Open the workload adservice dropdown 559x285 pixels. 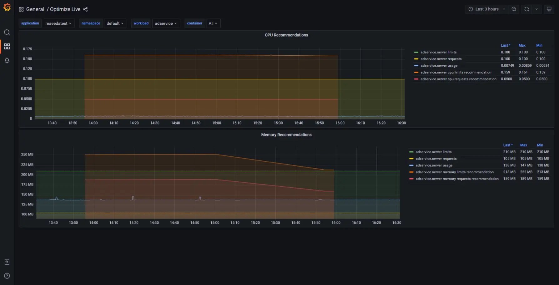click(166, 23)
